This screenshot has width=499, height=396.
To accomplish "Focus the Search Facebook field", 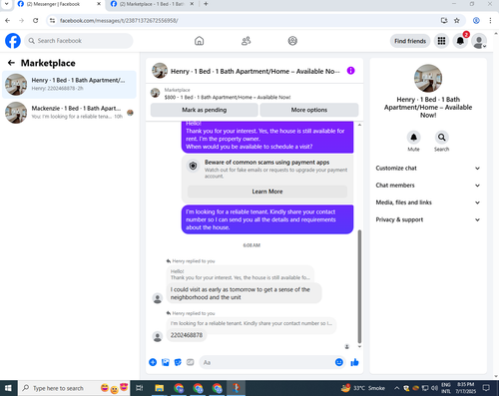I will (79, 41).
